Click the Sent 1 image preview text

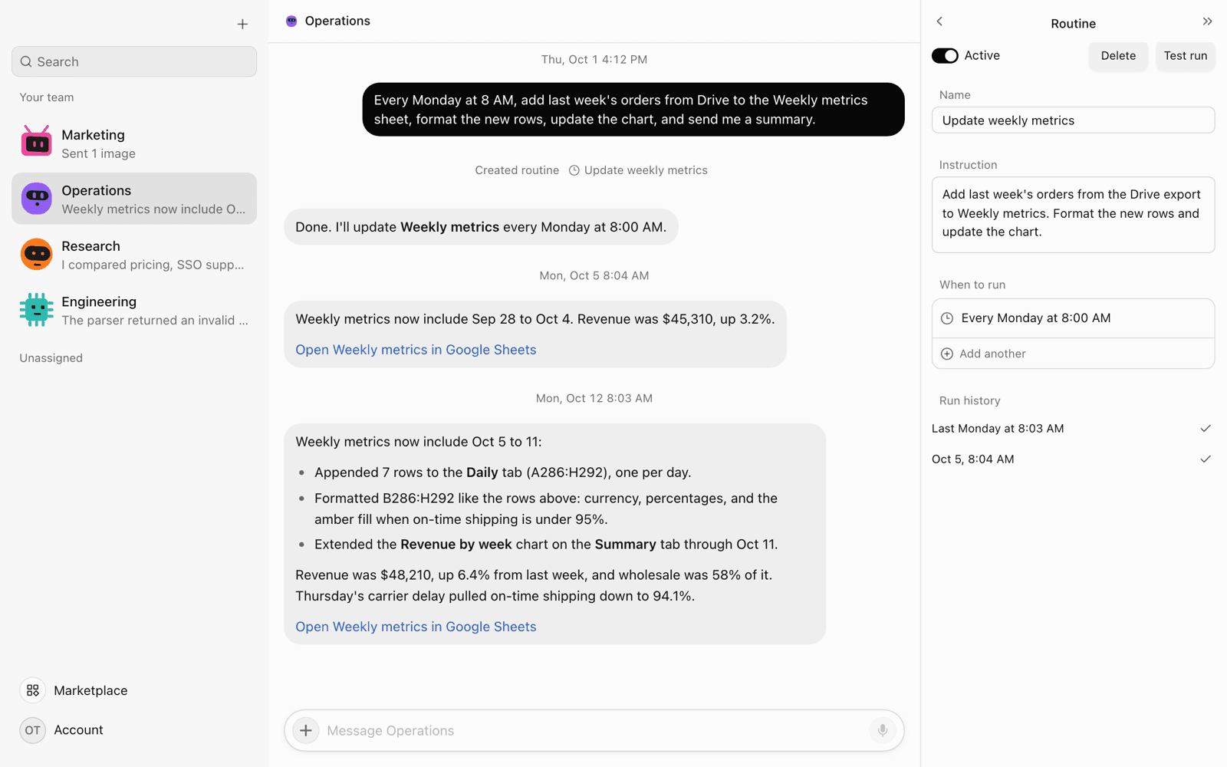coord(98,153)
